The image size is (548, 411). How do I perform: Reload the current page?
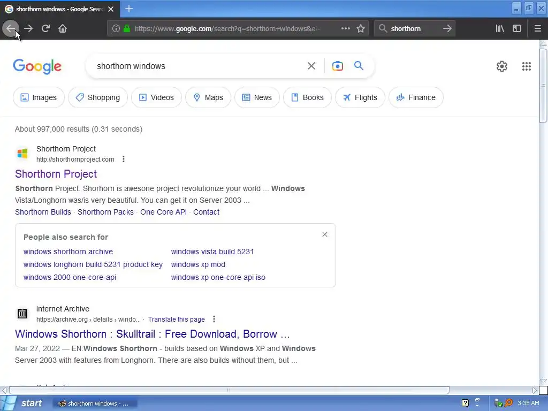(45, 29)
